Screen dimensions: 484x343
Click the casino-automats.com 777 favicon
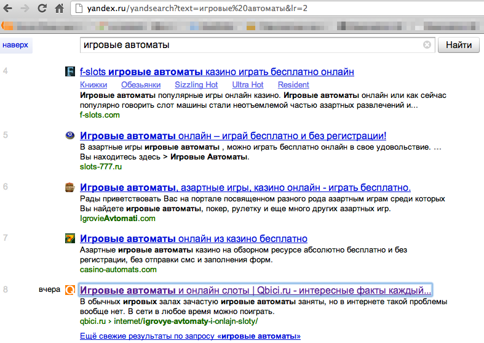70,238
